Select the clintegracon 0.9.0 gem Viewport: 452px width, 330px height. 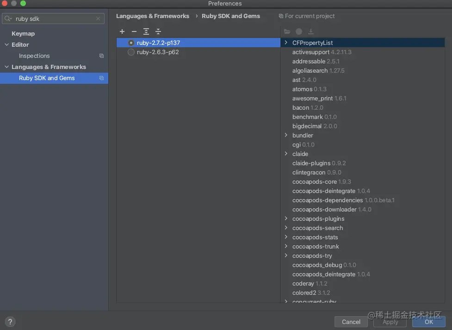pos(316,172)
